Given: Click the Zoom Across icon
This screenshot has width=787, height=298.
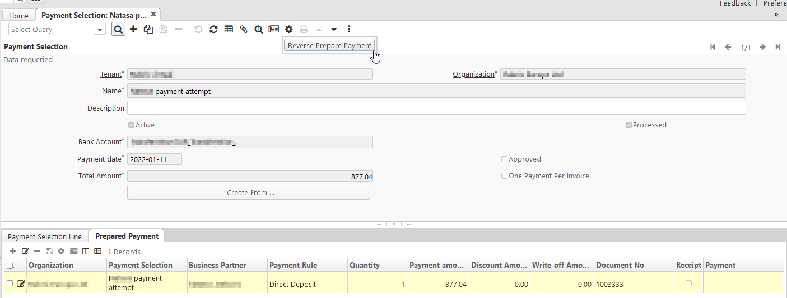Looking at the screenshot, I should pyautogui.click(x=259, y=29).
